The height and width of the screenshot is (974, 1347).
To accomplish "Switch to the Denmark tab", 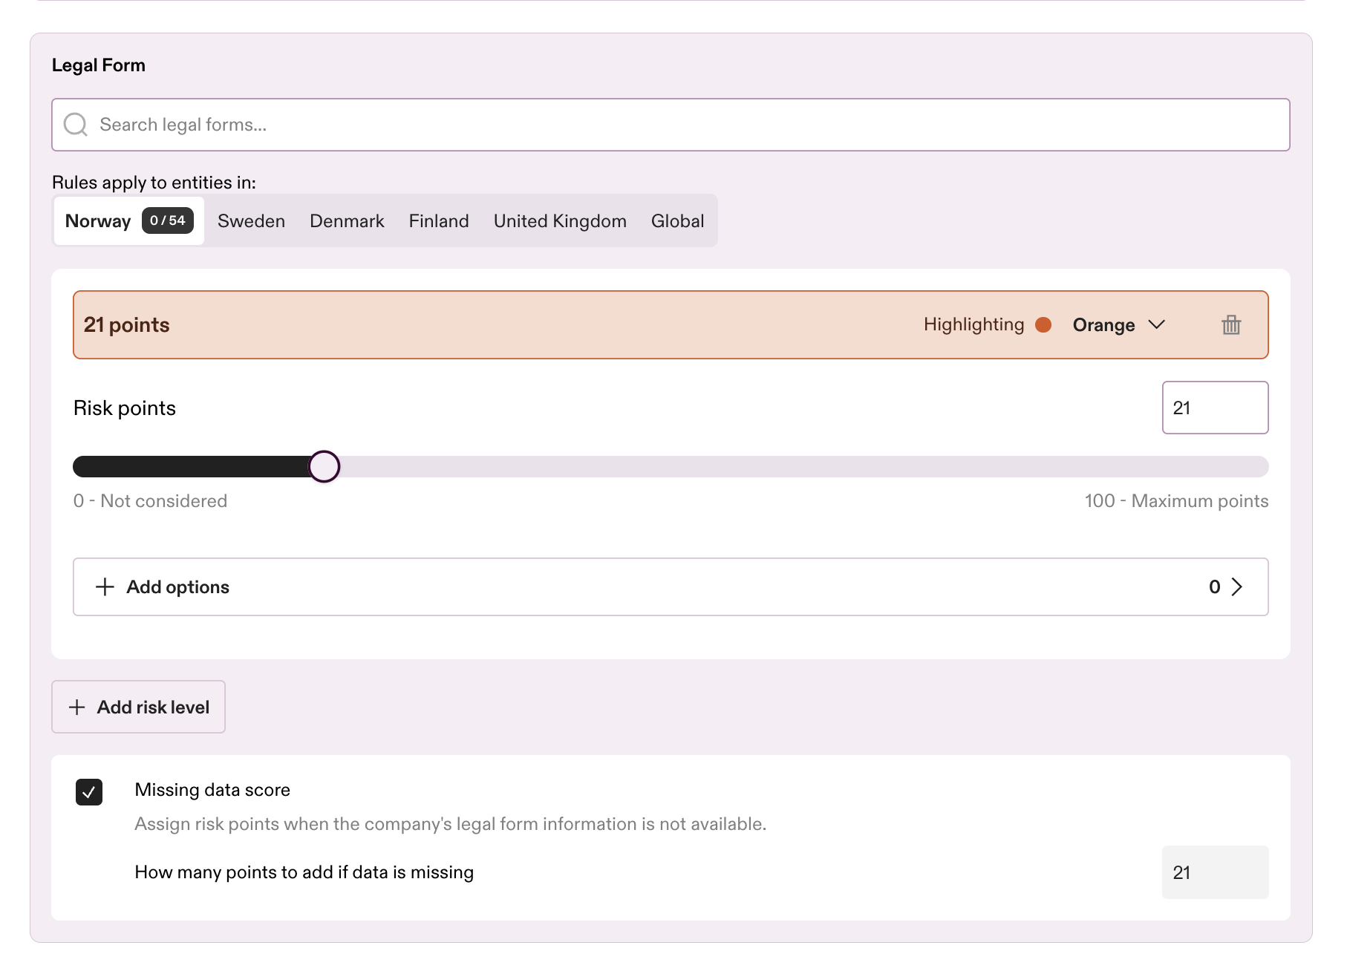I will (347, 221).
